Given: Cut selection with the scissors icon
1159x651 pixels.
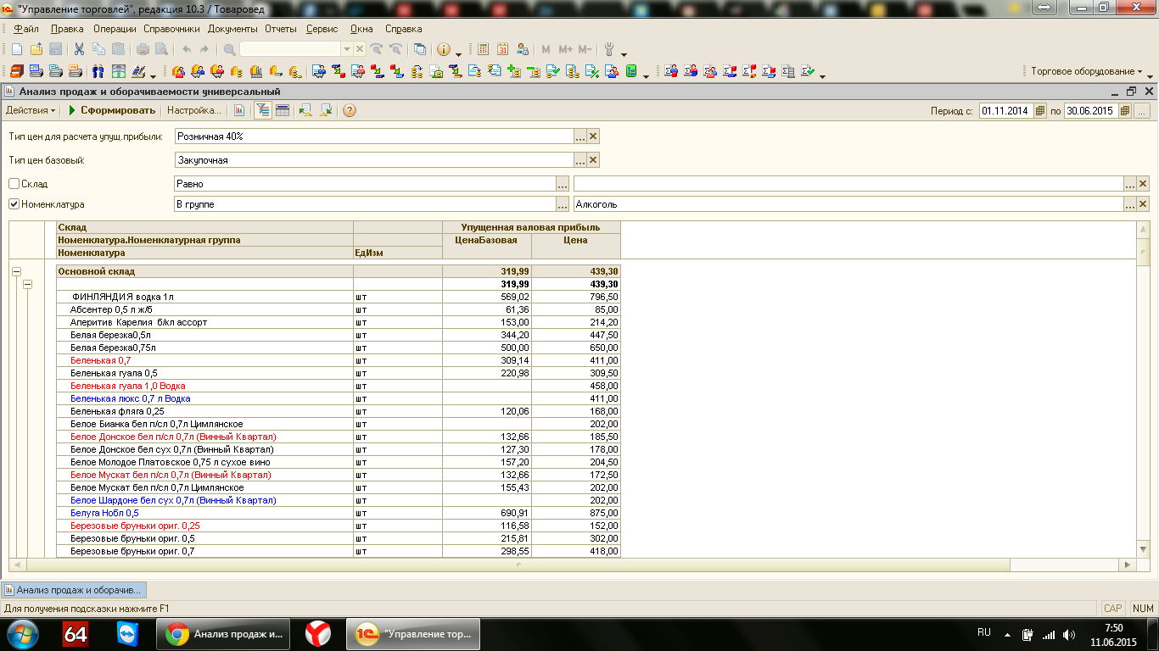Looking at the screenshot, I should coord(79,49).
